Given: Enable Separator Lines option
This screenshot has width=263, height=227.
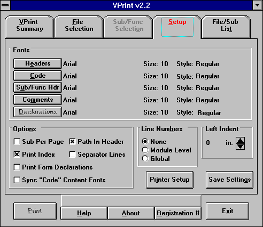Looking at the screenshot, I should point(72,155).
